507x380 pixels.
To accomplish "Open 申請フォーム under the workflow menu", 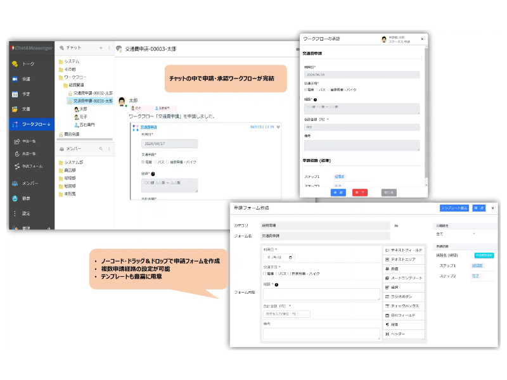I will 29,167.
